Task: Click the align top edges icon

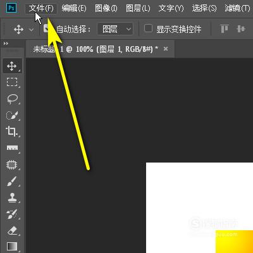Action: coord(225,29)
